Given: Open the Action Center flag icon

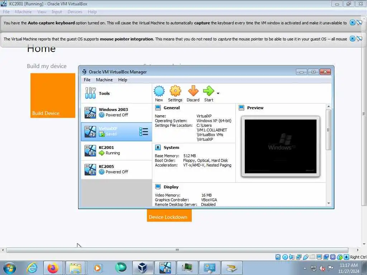Looking at the screenshot, I should coord(330,268).
